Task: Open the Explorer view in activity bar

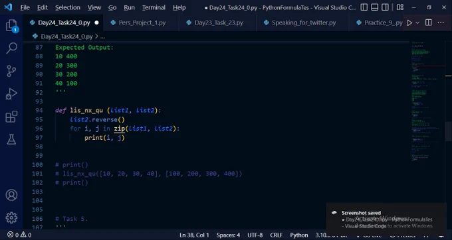Action: 11,26
